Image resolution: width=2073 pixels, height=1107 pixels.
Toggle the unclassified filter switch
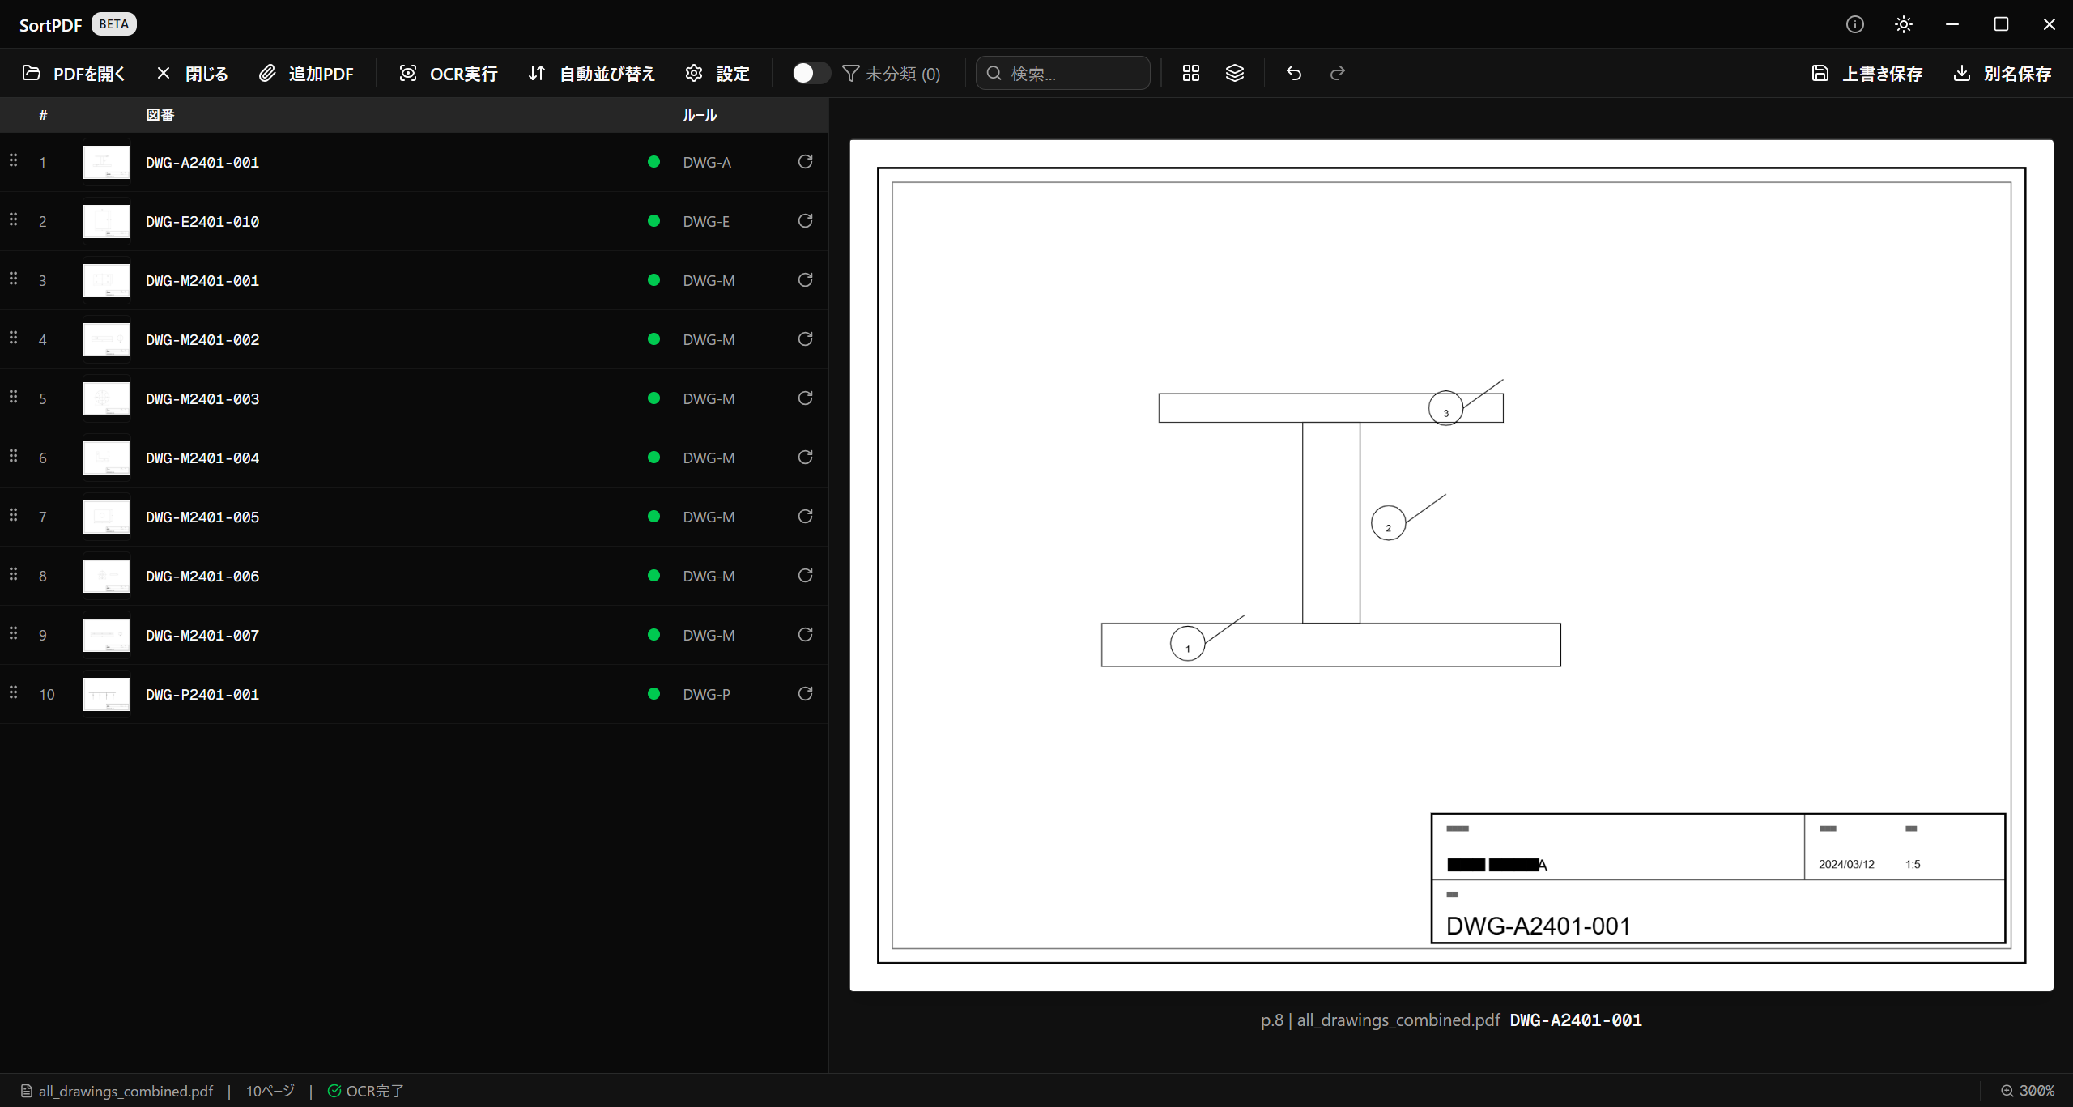[810, 73]
